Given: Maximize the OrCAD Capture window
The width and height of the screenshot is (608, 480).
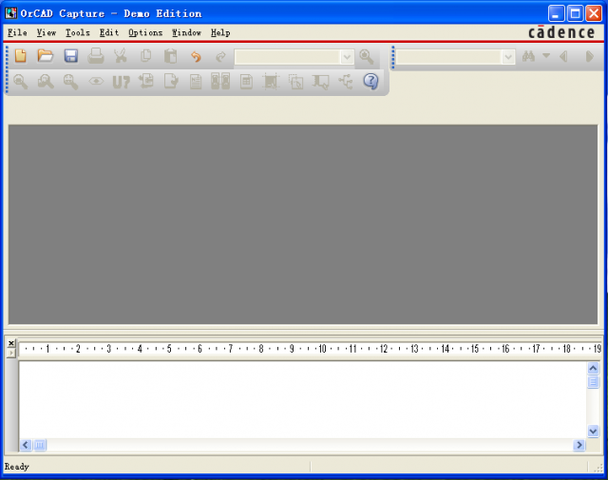Looking at the screenshot, I should [x=575, y=13].
